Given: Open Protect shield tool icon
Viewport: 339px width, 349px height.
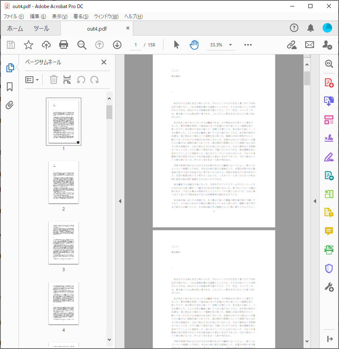Looking at the screenshot, I should pos(329,268).
